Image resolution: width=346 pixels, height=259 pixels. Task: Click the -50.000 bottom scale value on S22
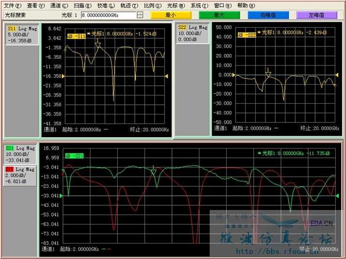[223, 122]
